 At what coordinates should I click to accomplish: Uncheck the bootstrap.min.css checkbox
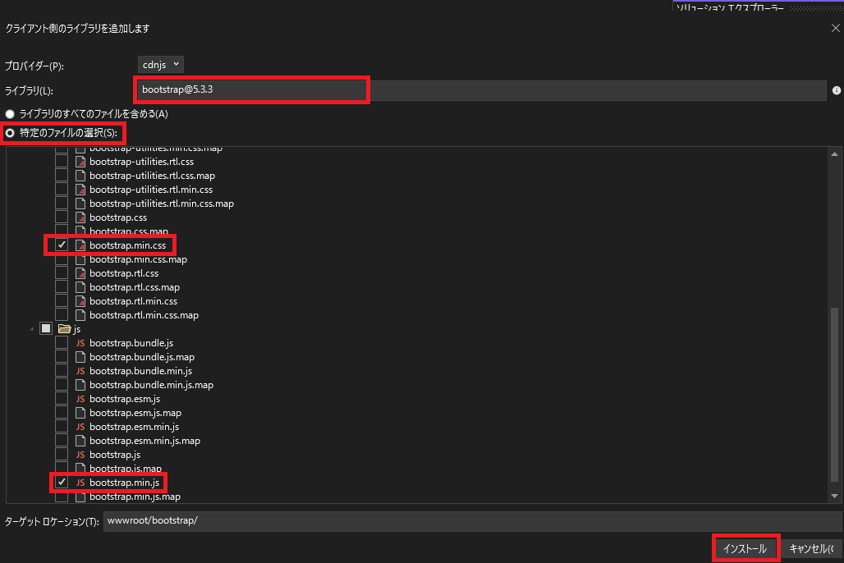click(x=62, y=245)
